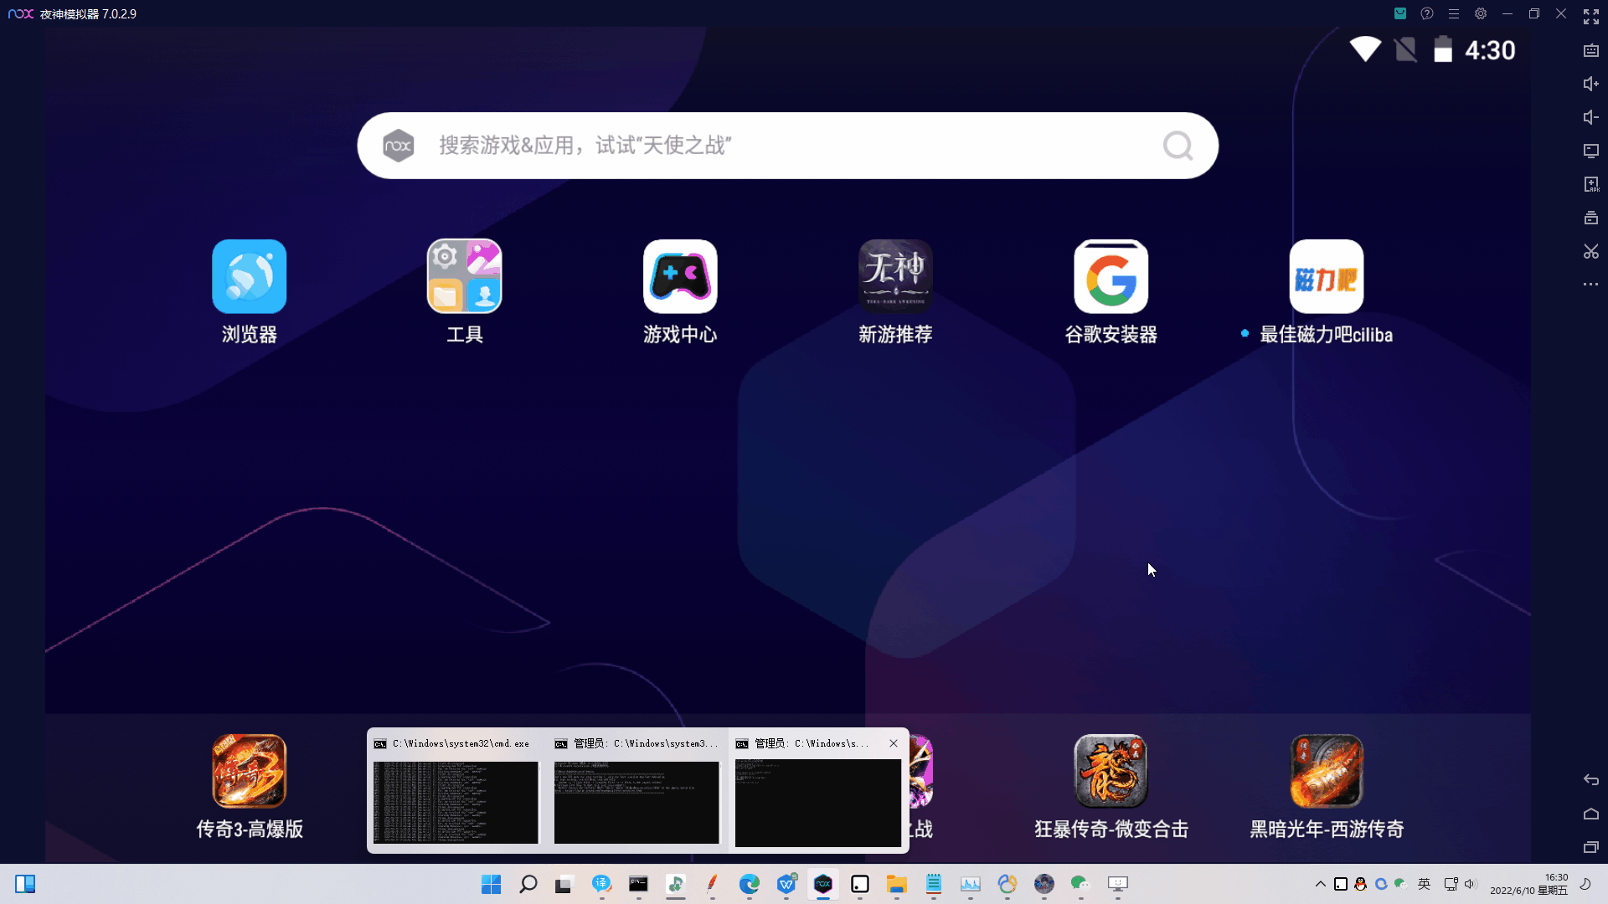Open 谷歌安装器 Google installer app
1608x904 pixels.
tap(1111, 277)
